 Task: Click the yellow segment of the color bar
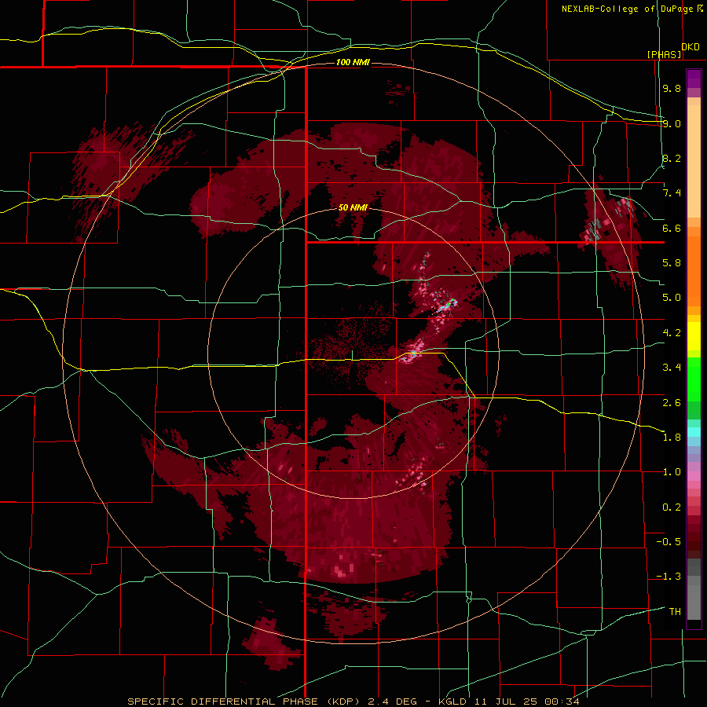[694, 336]
